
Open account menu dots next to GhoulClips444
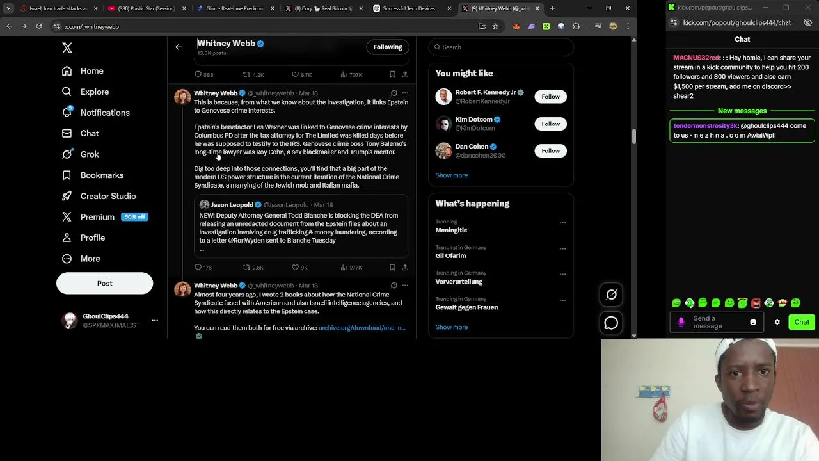[154, 320]
